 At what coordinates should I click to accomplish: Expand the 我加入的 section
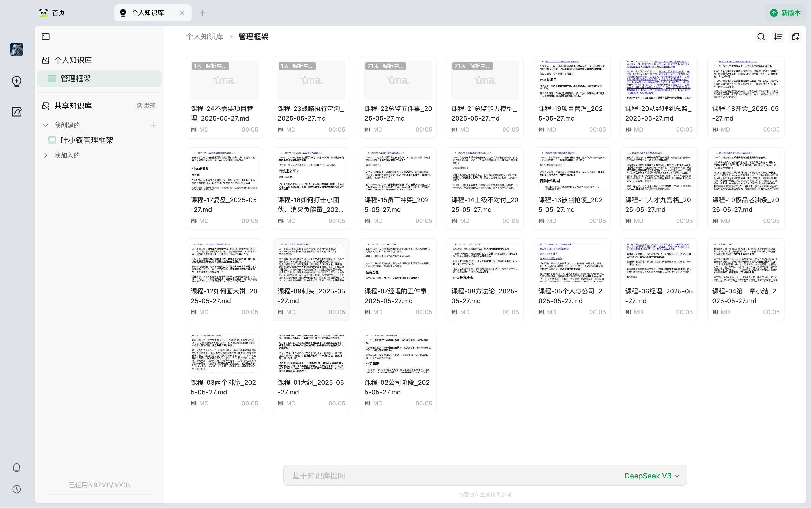46,155
